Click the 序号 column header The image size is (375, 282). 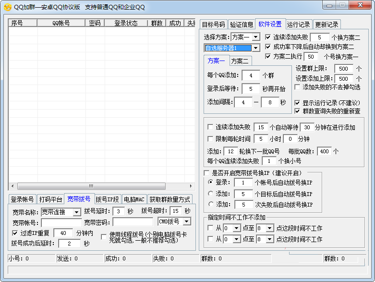tap(23, 23)
